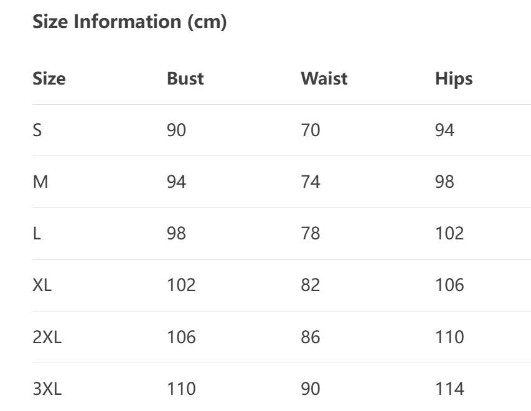Screen dimensions: 531x411
Task: Click the S size row label
Action: (x=37, y=130)
